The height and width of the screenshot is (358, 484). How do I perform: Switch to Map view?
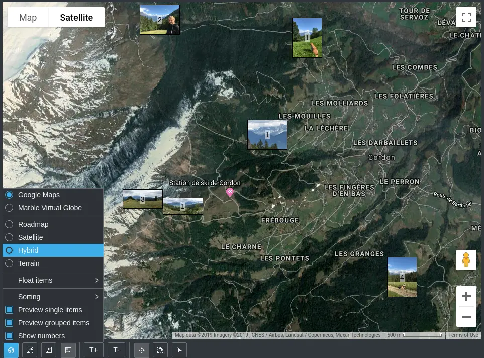coord(28,17)
